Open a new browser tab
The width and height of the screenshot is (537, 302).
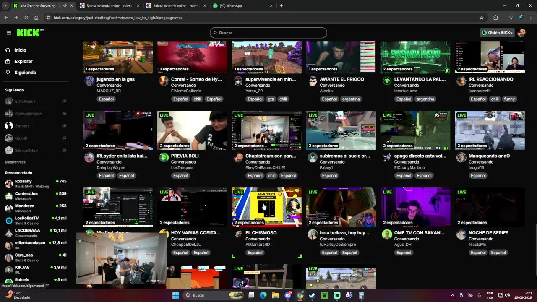281,6
